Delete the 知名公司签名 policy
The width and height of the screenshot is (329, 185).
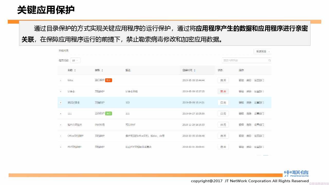tap(249, 125)
